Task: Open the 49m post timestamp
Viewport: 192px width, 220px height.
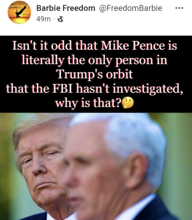Action: point(43,19)
